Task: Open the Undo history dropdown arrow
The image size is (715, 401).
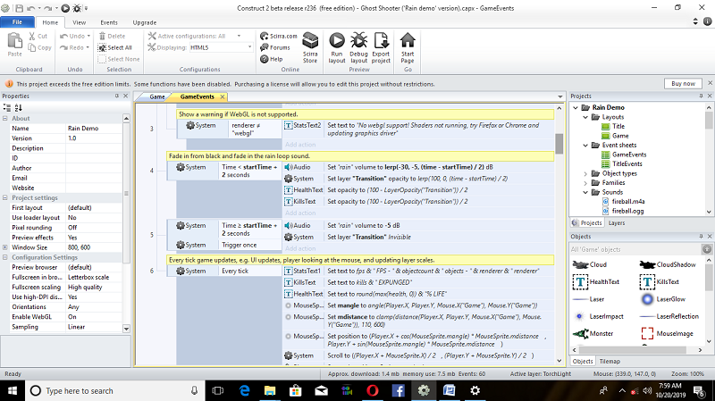Action: pos(88,36)
